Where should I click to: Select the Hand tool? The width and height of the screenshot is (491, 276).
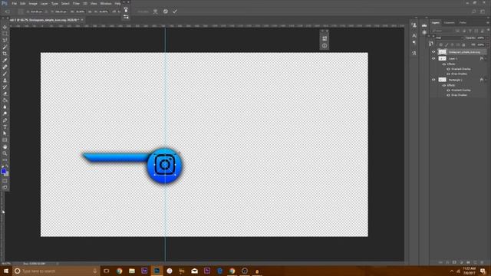(x=5, y=146)
